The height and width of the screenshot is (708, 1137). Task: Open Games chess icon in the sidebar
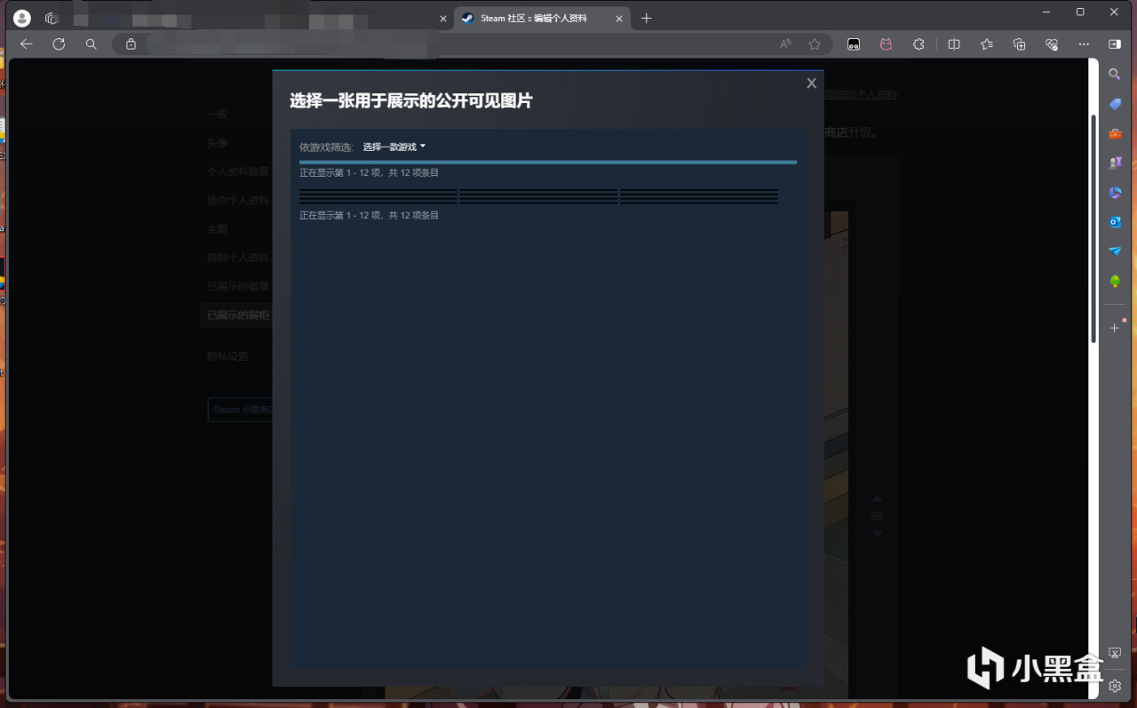click(x=1115, y=163)
